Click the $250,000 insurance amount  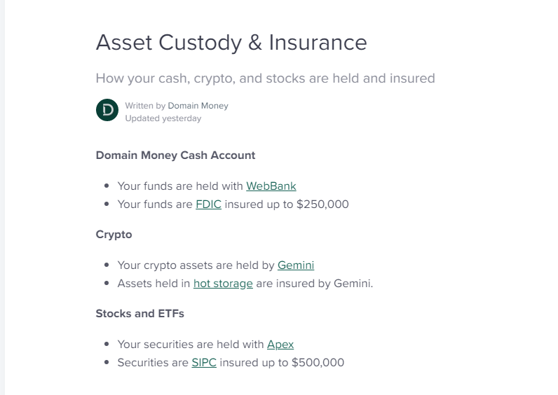(x=323, y=205)
